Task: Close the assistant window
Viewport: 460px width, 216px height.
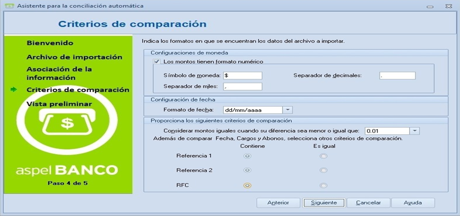Action: click(449, 6)
